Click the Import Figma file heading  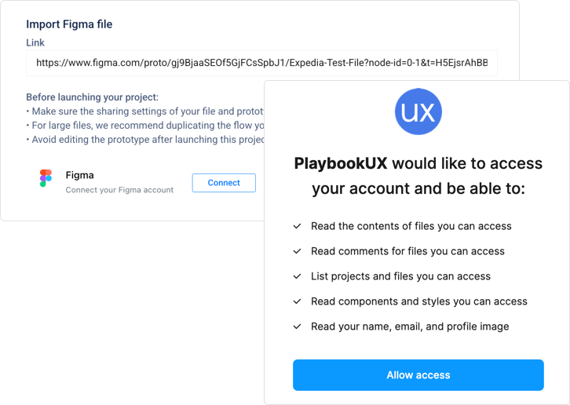click(x=69, y=24)
